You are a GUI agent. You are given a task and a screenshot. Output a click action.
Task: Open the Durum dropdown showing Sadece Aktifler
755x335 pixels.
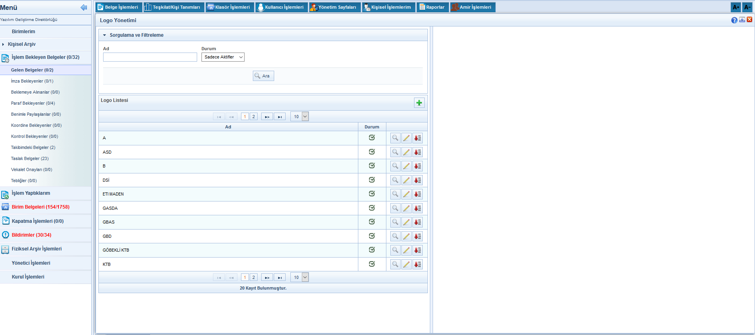click(223, 57)
